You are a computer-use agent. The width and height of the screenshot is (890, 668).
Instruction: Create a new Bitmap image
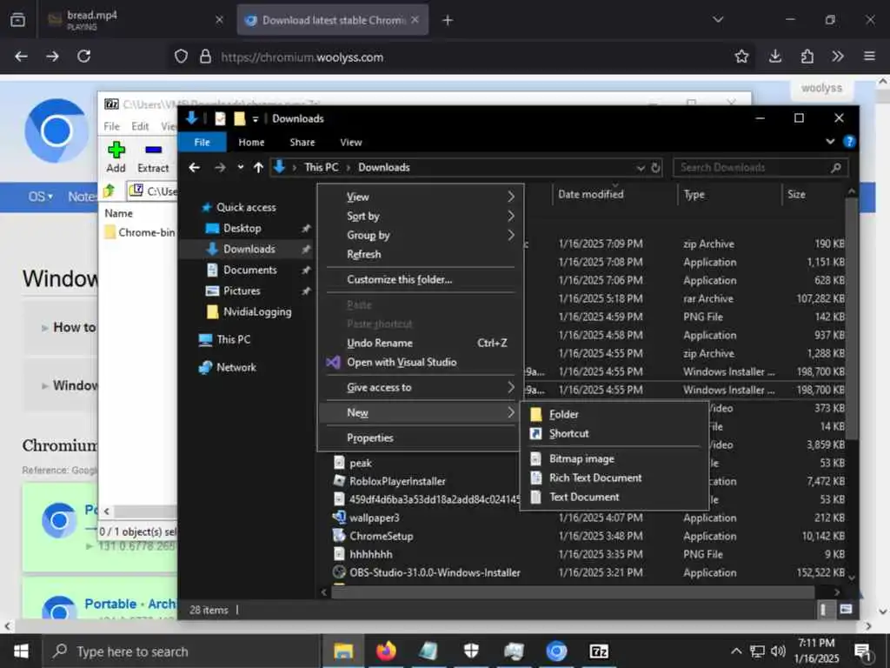[614, 459]
